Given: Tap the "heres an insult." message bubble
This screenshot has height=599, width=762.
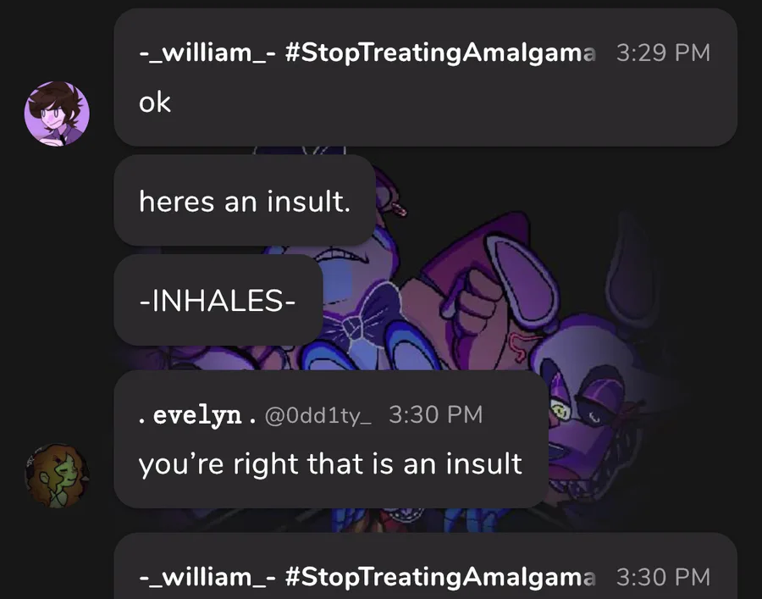Looking at the screenshot, I should [244, 201].
